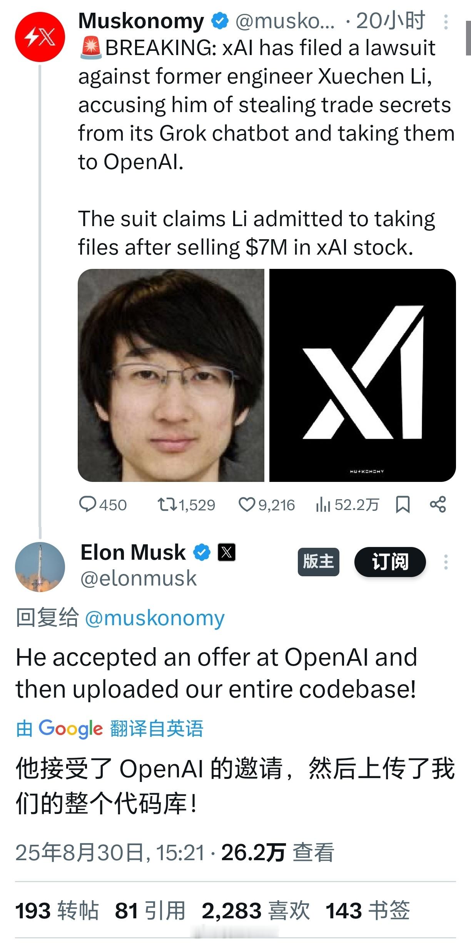The width and height of the screenshot is (471, 943).
Task: Open the xAI logo image
Action: [362, 375]
